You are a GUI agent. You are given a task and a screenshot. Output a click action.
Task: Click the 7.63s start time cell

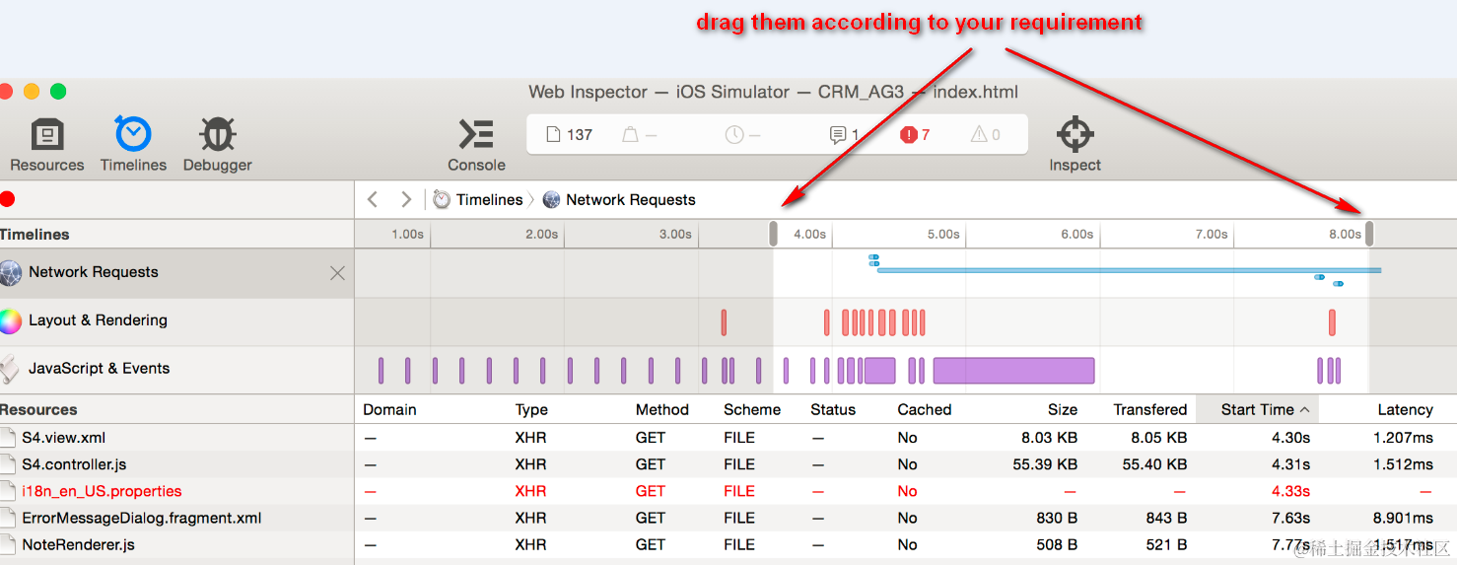(x=1289, y=518)
